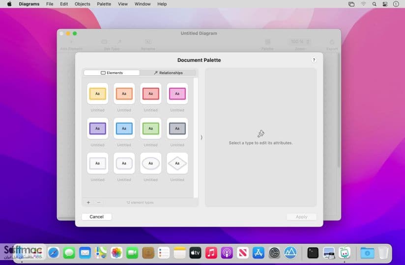
Task: Open the Diagrams application menu
Action: point(29,4)
